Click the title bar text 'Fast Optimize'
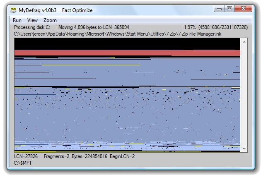Image resolution: width=261 pixels, height=175 pixels. click(x=77, y=10)
